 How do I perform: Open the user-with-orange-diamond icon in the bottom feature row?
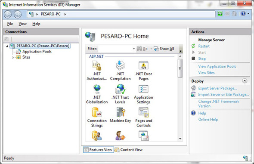120,136
